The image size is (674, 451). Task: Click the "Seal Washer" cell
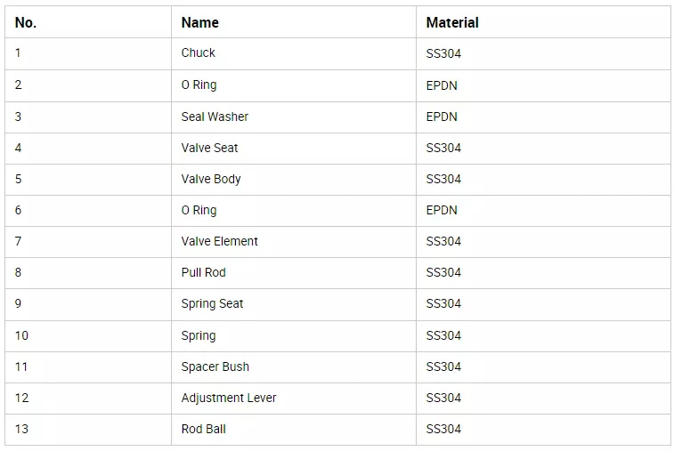[x=215, y=117]
